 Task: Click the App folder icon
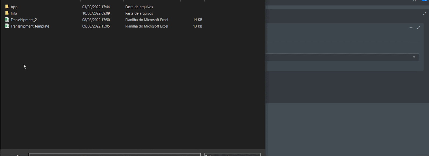7,7
